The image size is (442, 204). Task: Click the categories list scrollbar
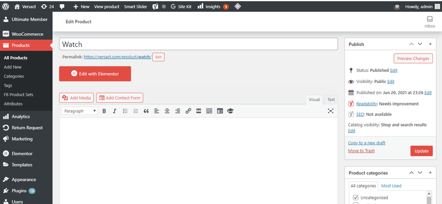click(x=429, y=198)
